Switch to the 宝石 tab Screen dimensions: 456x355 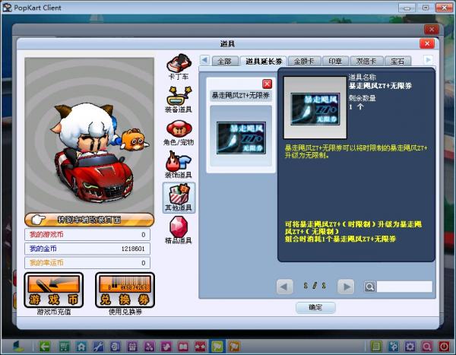397,61
